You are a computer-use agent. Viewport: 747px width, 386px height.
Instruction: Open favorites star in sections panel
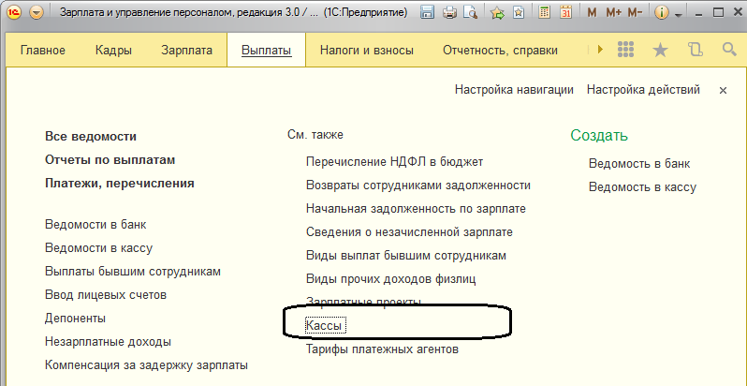click(660, 50)
